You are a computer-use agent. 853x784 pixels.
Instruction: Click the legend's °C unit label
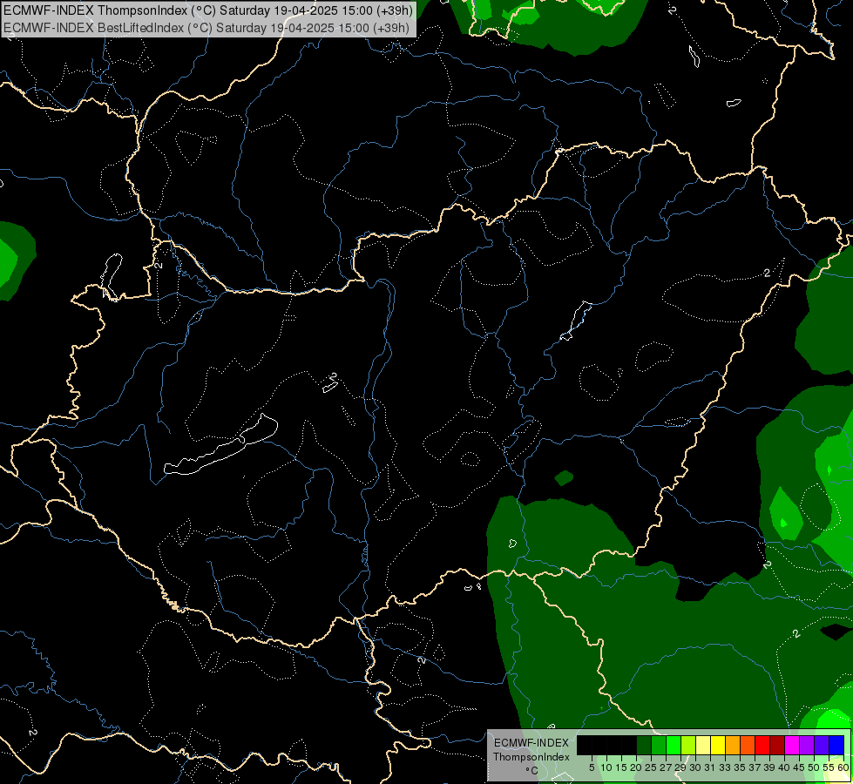click(532, 770)
